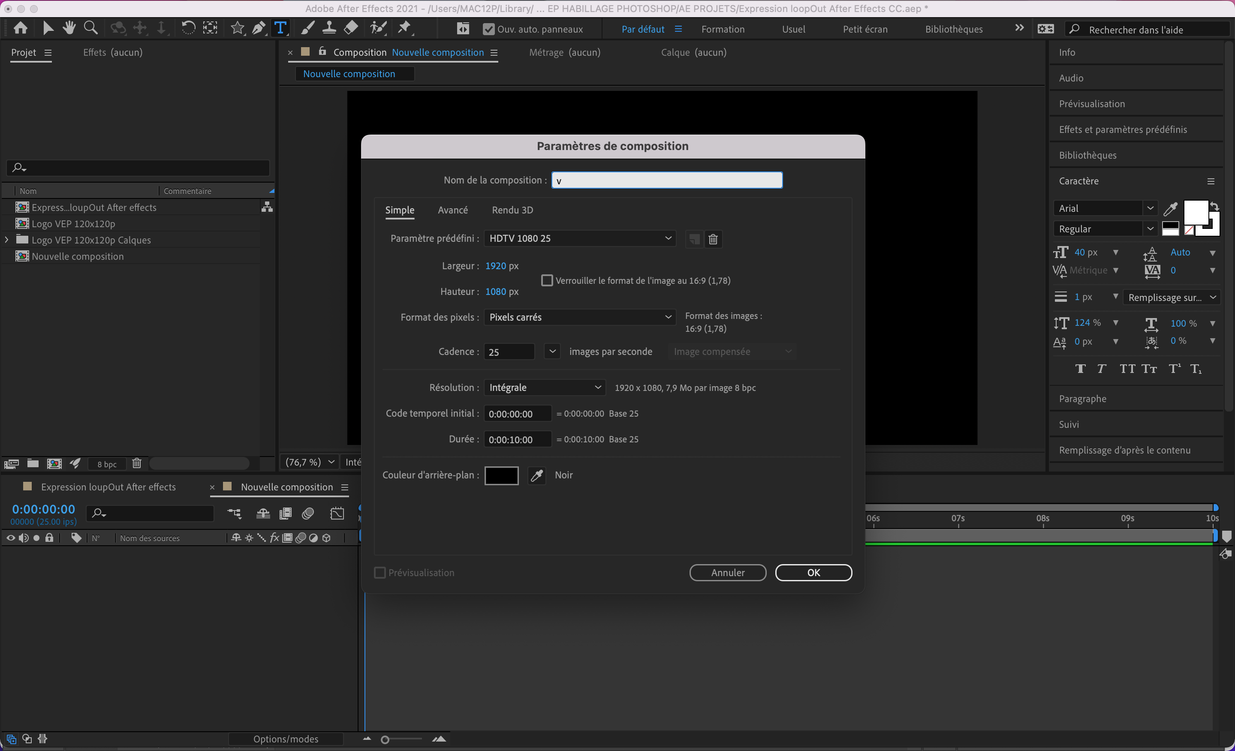
Task: Toggle the Prévisualisation checkbox in dialog
Action: (380, 573)
